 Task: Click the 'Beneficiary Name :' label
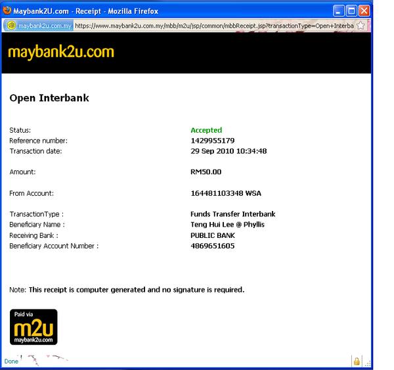pyautogui.click(x=37, y=225)
